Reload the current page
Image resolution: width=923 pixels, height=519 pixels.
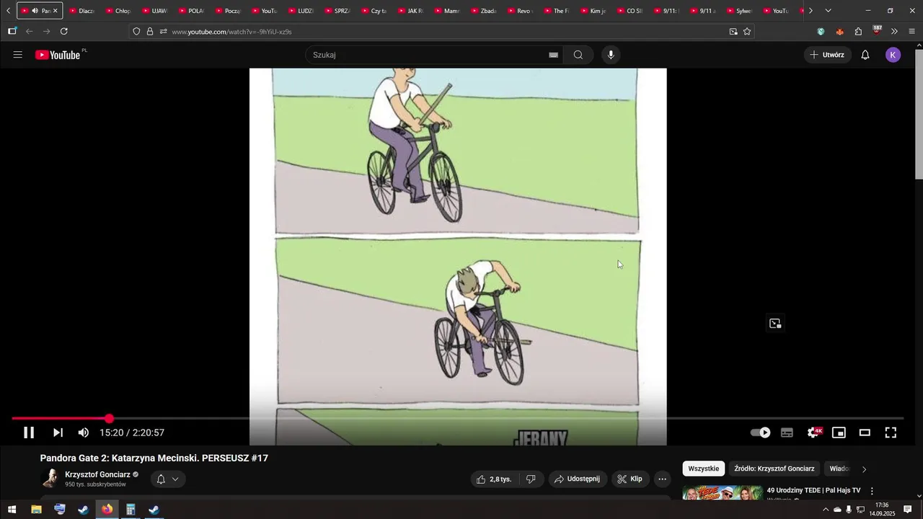coord(64,31)
